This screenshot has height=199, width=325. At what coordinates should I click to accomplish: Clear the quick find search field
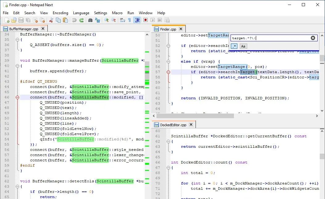coord(313,38)
